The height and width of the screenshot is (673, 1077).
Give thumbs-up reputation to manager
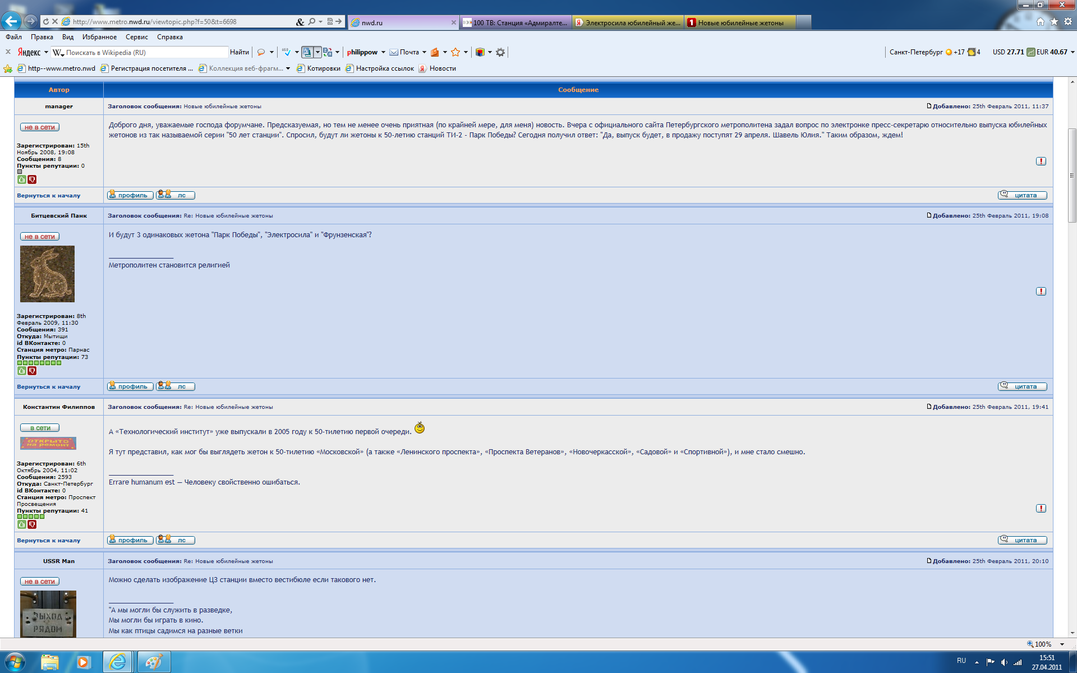click(21, 179)
